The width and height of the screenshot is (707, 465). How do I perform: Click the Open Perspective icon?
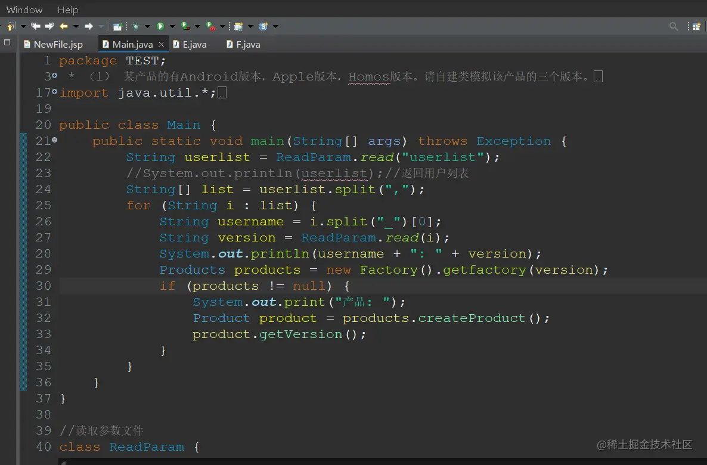point(697,26)
